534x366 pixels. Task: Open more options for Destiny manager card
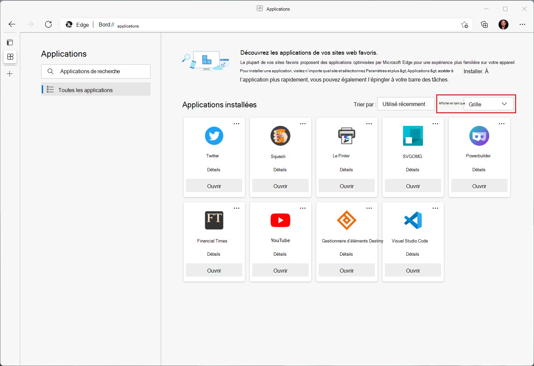click(x=369, y=208)
